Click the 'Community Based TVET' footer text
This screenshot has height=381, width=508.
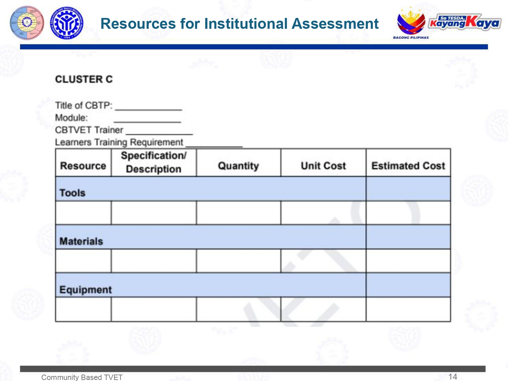(82, 377)
